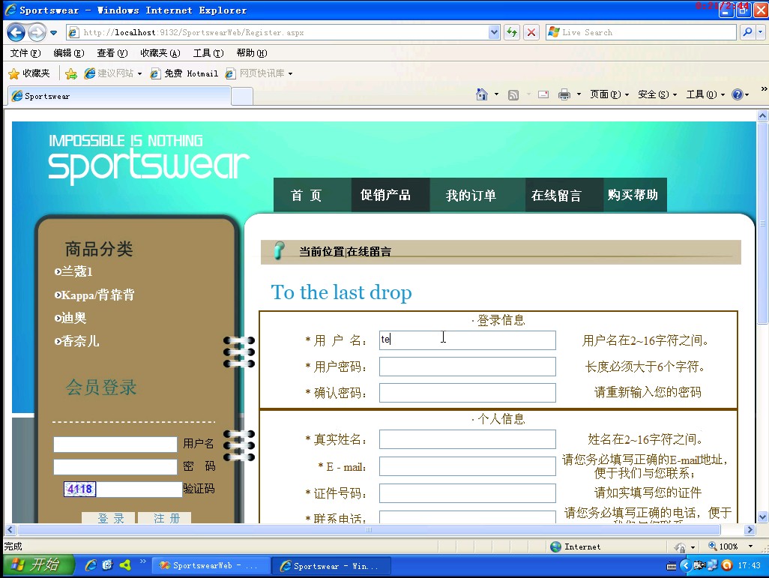The width and height of the screenshot is (769, 578).
Task: Click the search magnifier icon
Action: coord(747,32)
